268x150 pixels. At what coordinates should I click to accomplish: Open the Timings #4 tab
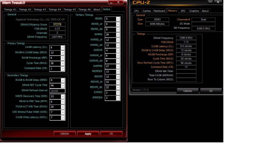tap(55, 10)
